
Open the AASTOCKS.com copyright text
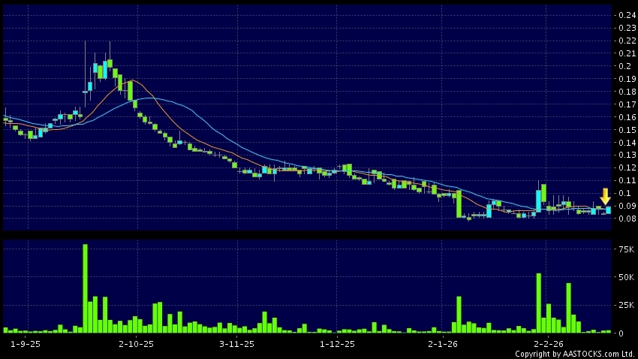[574, 354]
